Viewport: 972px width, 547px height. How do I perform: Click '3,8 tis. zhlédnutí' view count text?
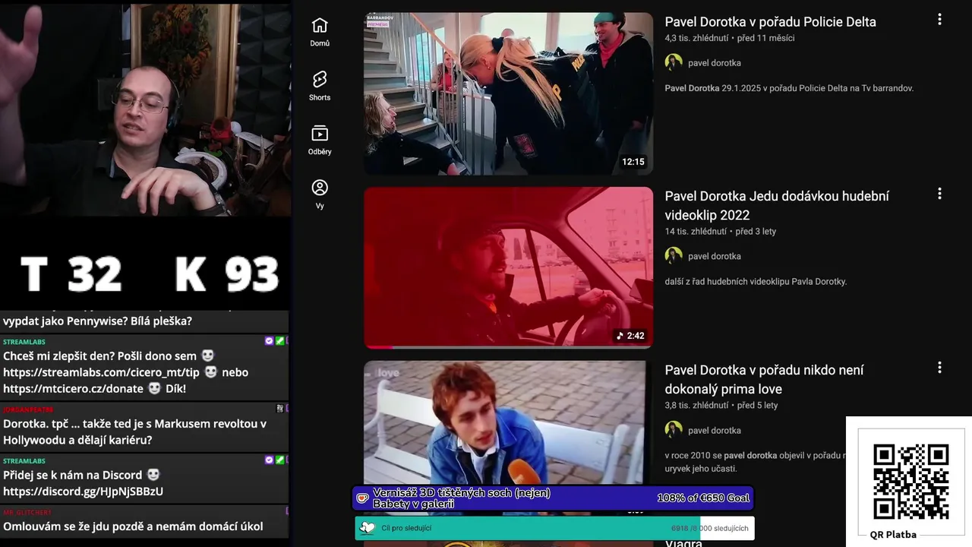696,406
